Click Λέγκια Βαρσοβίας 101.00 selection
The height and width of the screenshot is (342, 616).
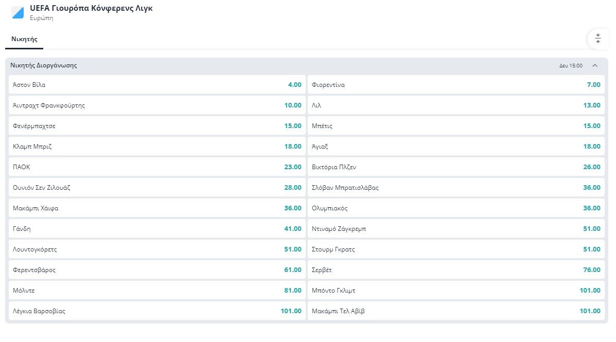tap(157, 311)
